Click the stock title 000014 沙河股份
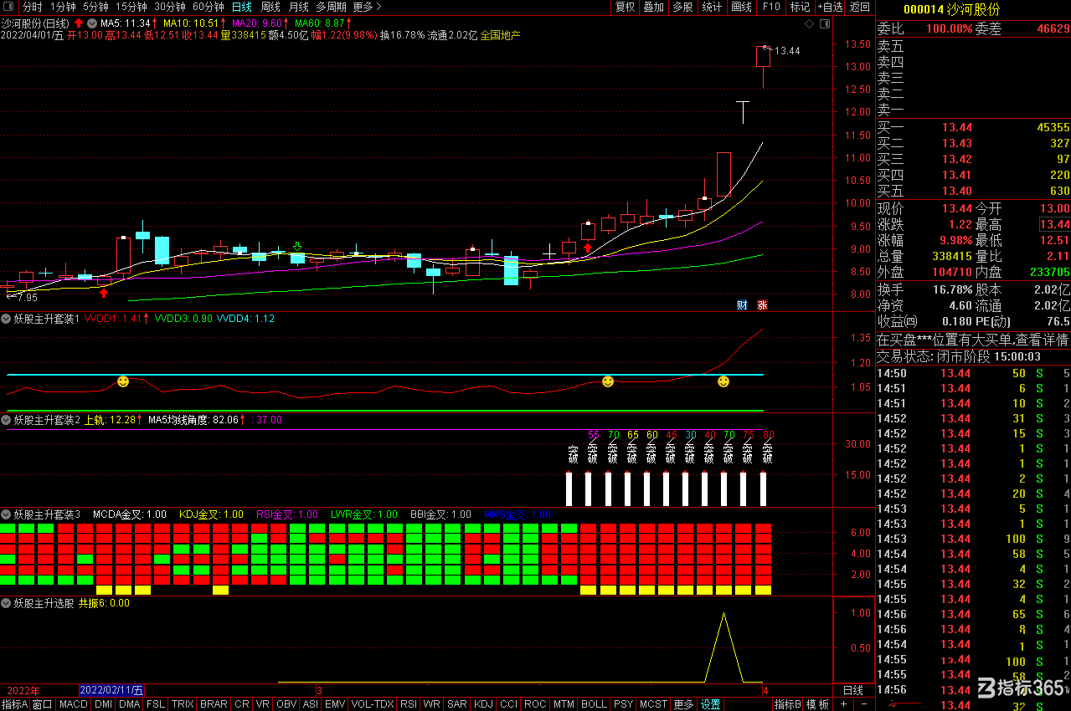1071x711 pixels. [952, 9]
